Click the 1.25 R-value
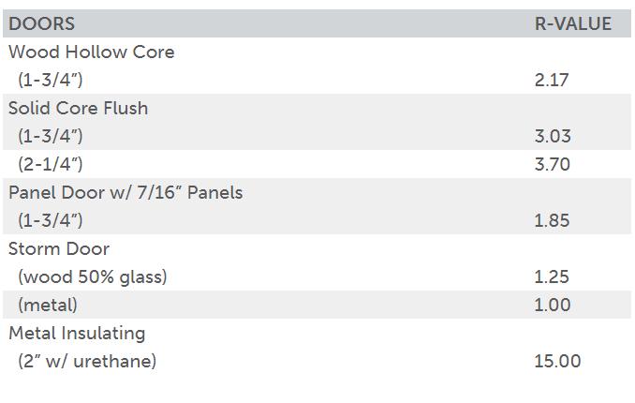The width and height of the screenshot is (635, 403). [552, 276]
